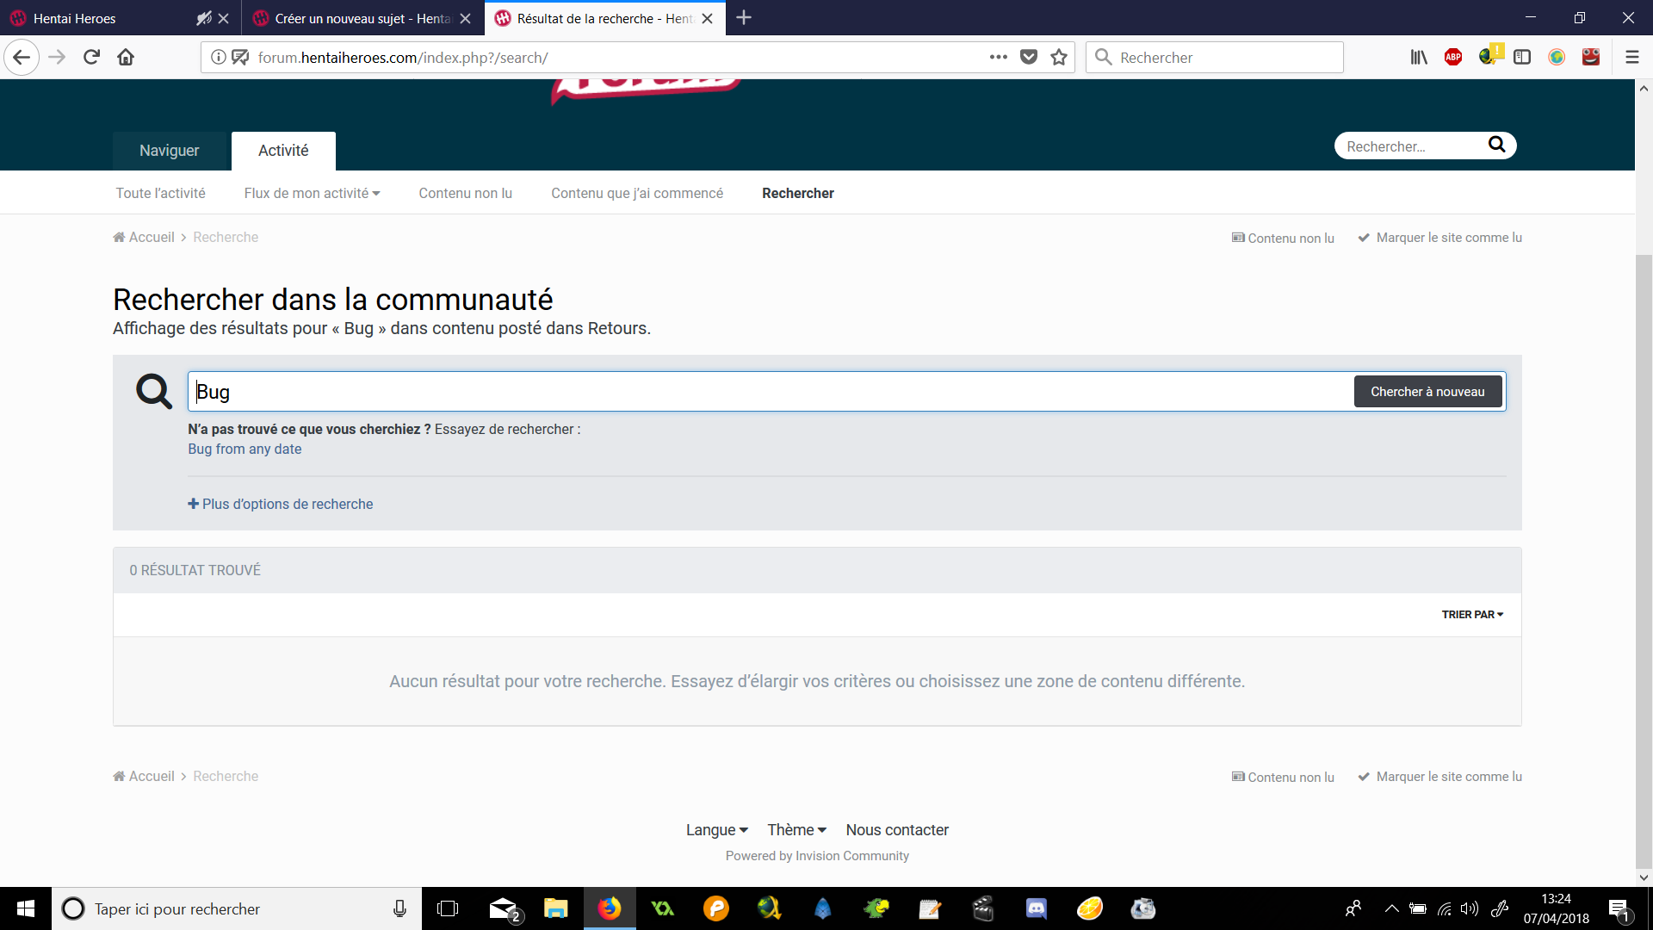Open the Firefox library icon
The height and width of the screenshot is (930, 1653).
click(1419, 57)
